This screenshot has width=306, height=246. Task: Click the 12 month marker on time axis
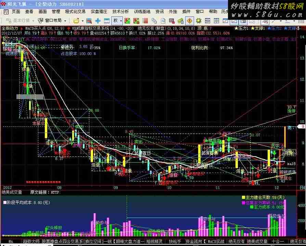[x=277, y=188]
